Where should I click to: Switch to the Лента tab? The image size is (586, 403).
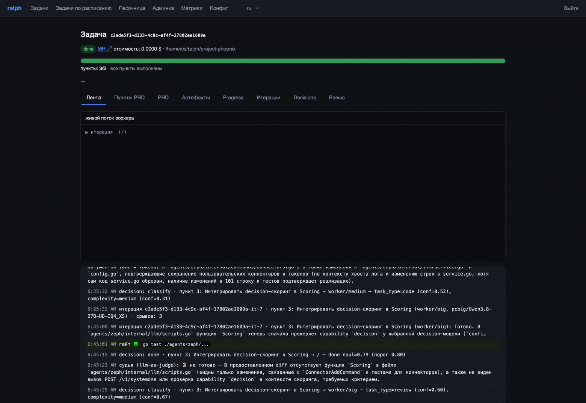pos(94,97)
